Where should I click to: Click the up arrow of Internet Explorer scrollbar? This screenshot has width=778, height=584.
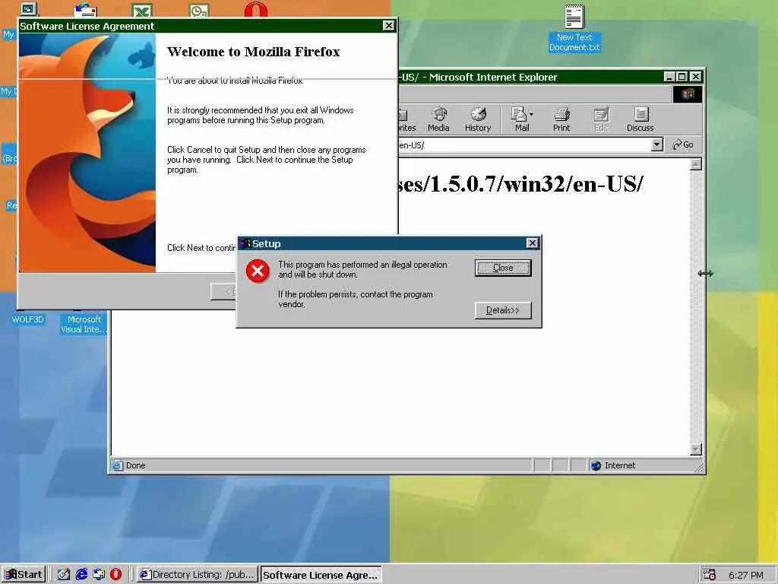[696, 164]
